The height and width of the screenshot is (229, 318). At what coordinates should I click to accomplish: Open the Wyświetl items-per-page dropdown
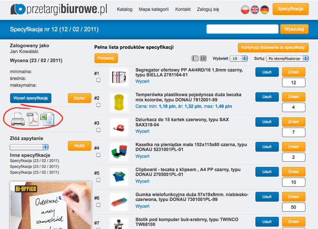239,58
